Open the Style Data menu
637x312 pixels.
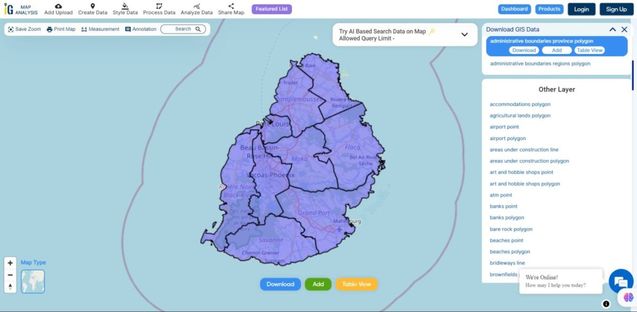coord(125,6)
